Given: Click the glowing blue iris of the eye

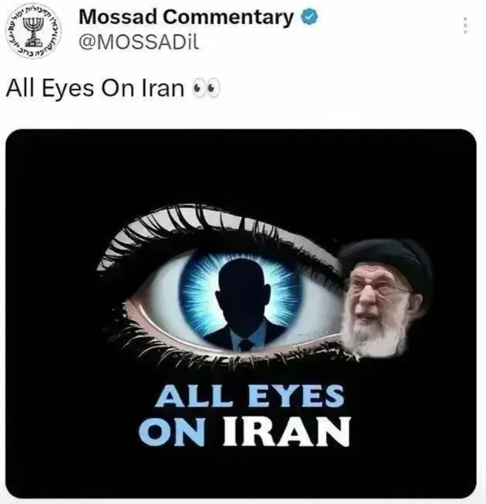Looking at the screenshot, I should pos(241,301).
